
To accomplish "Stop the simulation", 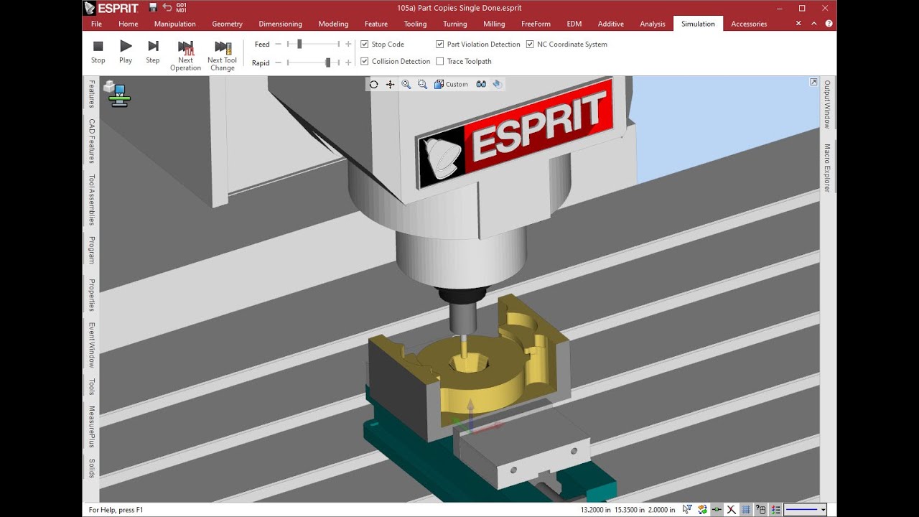I will coord(98,52).
